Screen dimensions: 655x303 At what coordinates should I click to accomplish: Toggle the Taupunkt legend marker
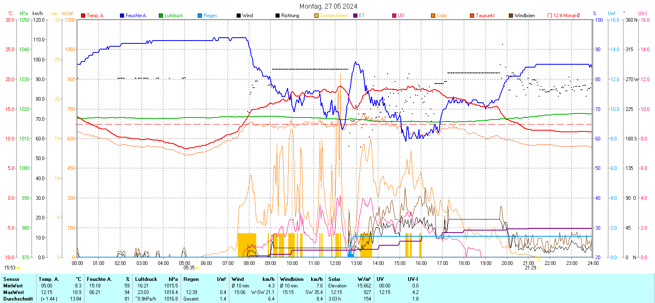tap(472, 16)
